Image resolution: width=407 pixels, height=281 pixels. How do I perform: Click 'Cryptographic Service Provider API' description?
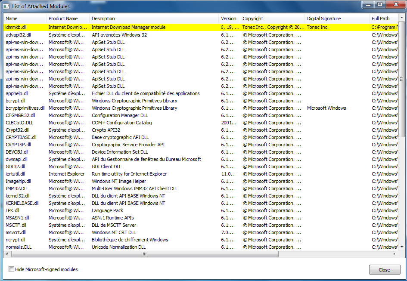click(128, 145)
